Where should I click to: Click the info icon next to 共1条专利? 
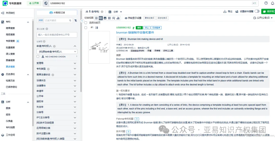(x=102, y=12)
